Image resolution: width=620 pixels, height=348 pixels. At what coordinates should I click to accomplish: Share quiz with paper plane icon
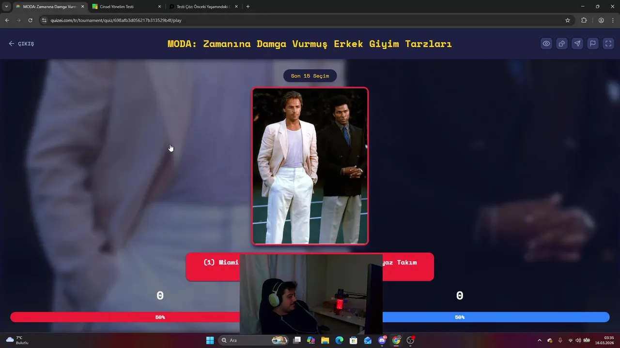click(x=577, y=43)
